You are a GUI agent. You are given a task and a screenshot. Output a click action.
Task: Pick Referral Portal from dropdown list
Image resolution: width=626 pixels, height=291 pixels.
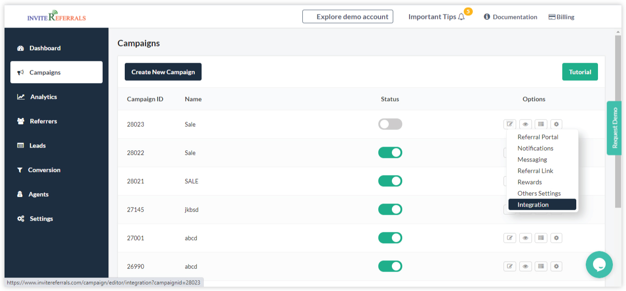pyautogui.click(x=538, y=137)
